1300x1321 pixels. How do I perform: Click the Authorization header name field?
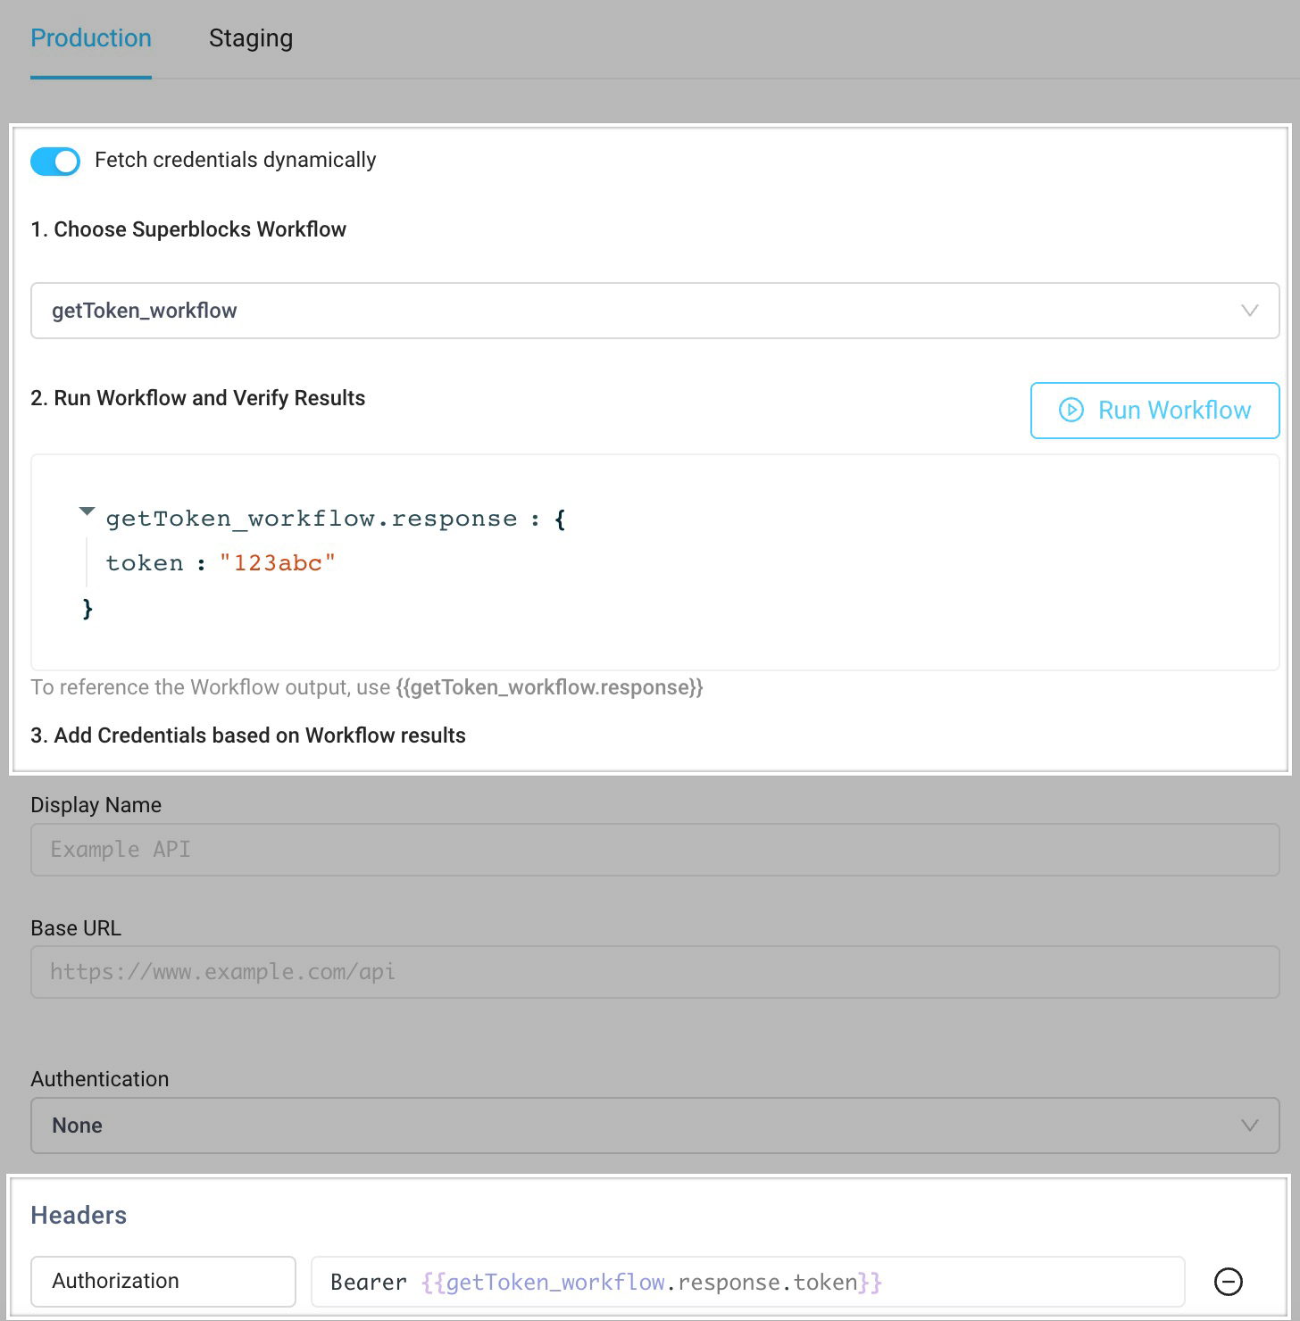162,1280
